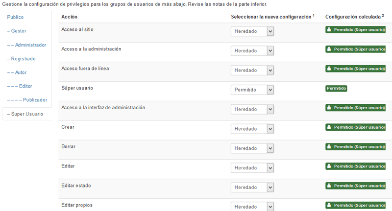Select the Gestor group tab
Viewport: 392px width, 211px height.
pos(17,31)
